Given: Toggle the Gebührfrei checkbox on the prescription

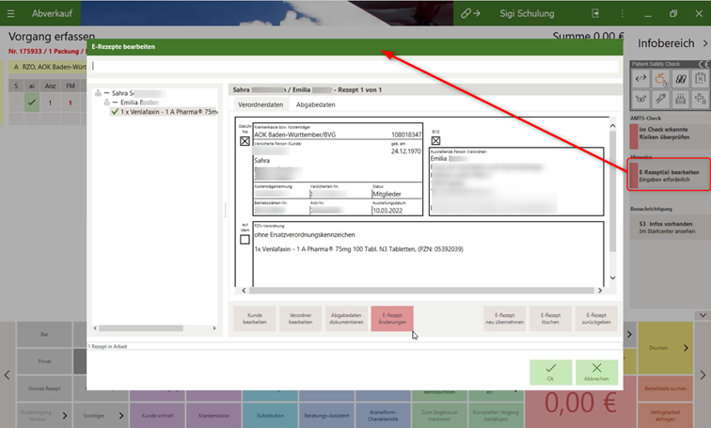Looking at the screenshot, I should click(245, 141).
